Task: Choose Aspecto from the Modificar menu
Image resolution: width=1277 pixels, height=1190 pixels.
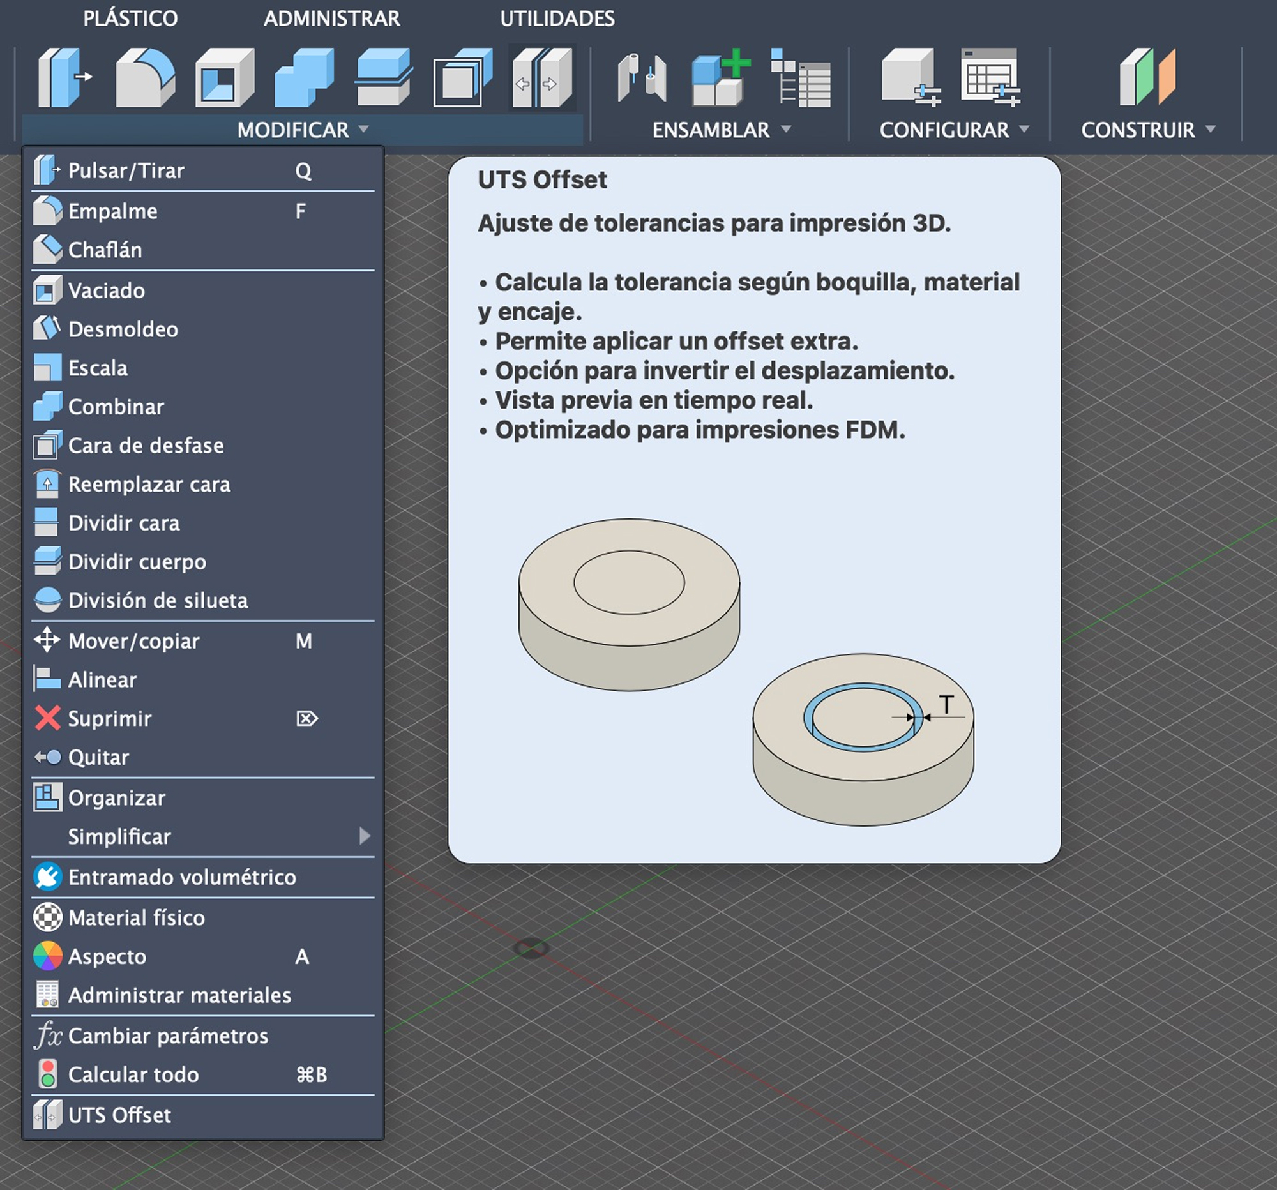Action: point(107,957)
